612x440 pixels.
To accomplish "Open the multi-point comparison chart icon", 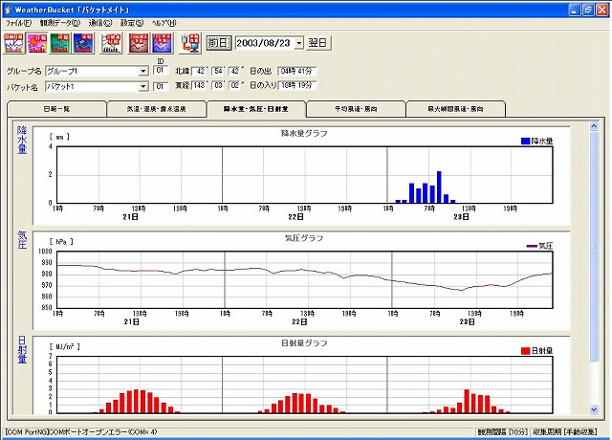I will pyautogui.click(x=111, y=43).
